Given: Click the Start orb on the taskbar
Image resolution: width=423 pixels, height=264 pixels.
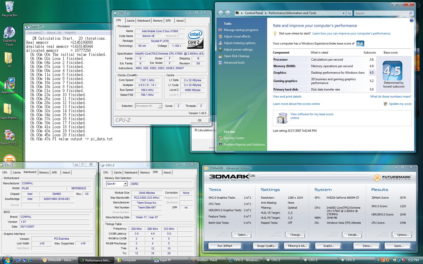Looking at the screenshot, I should pos(7,260).
